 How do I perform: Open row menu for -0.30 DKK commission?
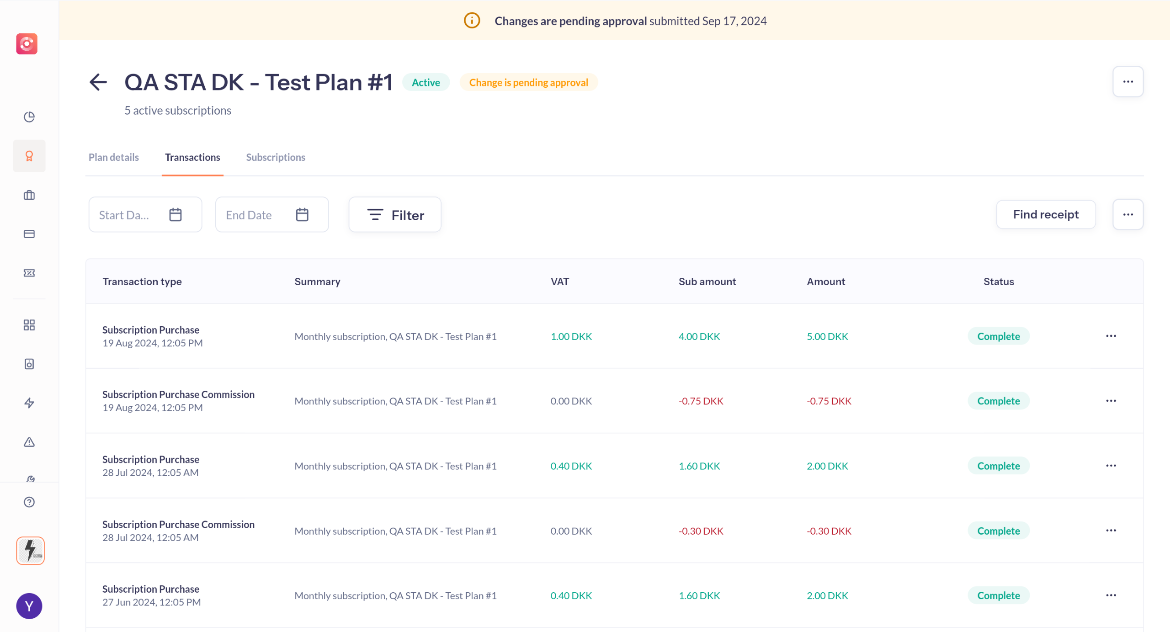(x=1111, y=531)
